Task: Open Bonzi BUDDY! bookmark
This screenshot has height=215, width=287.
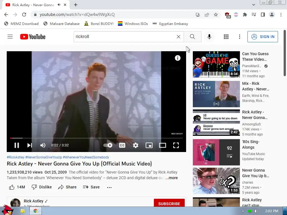Action: (99, 24)
